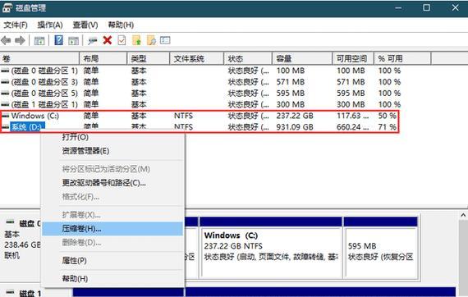Open the 查看(V) menu

[85, 25]
